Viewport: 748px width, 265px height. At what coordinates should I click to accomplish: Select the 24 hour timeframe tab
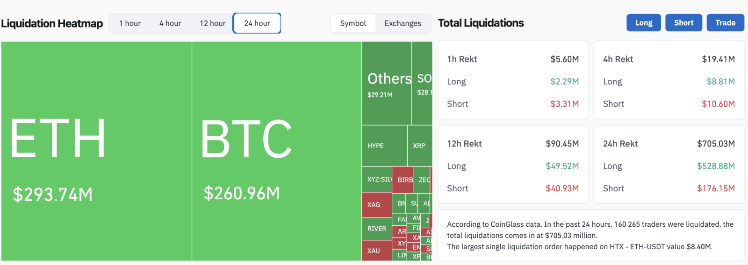pos(257,23)
